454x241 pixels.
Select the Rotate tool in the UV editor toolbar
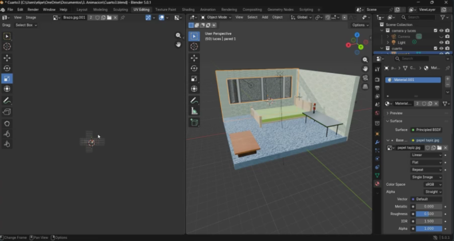tap(7, 68)
